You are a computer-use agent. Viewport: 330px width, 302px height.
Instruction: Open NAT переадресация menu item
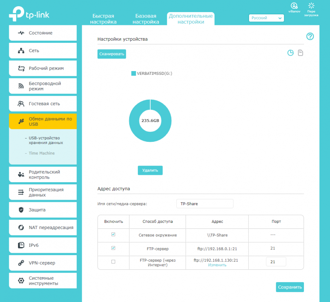(x=43, y=228)
